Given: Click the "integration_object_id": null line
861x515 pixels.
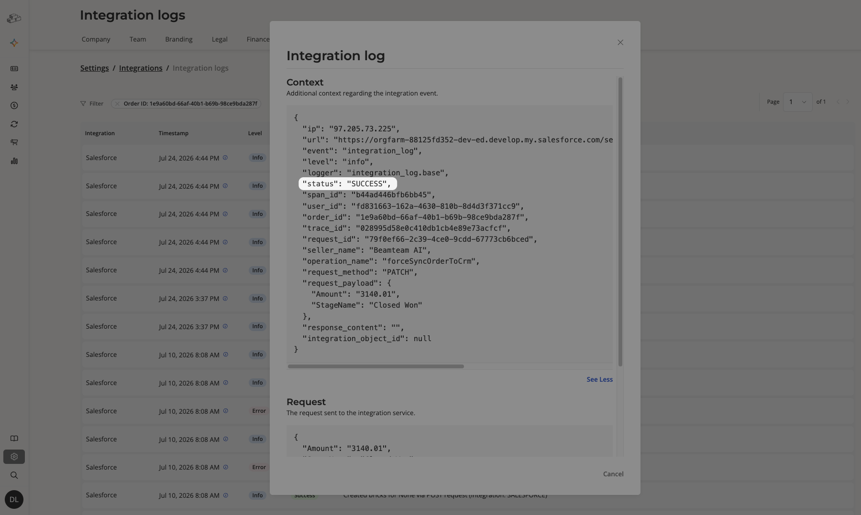Looking at the screenshot, I should [367, 339].
